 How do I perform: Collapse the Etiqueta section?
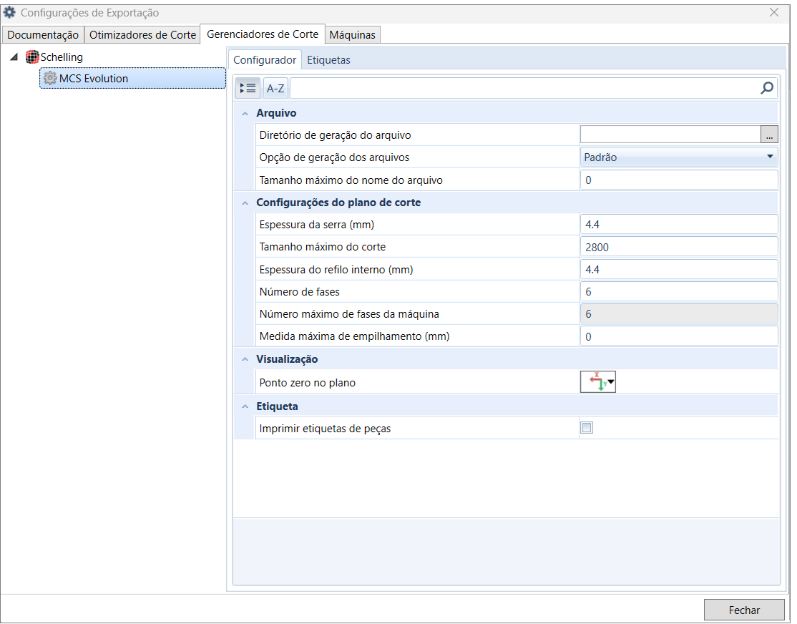(x=245, y=406)
